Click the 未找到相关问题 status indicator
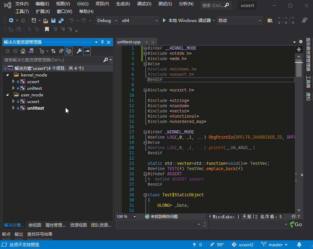Image resolution: width=313 pixels, height=249 pixels. point(161,217)
